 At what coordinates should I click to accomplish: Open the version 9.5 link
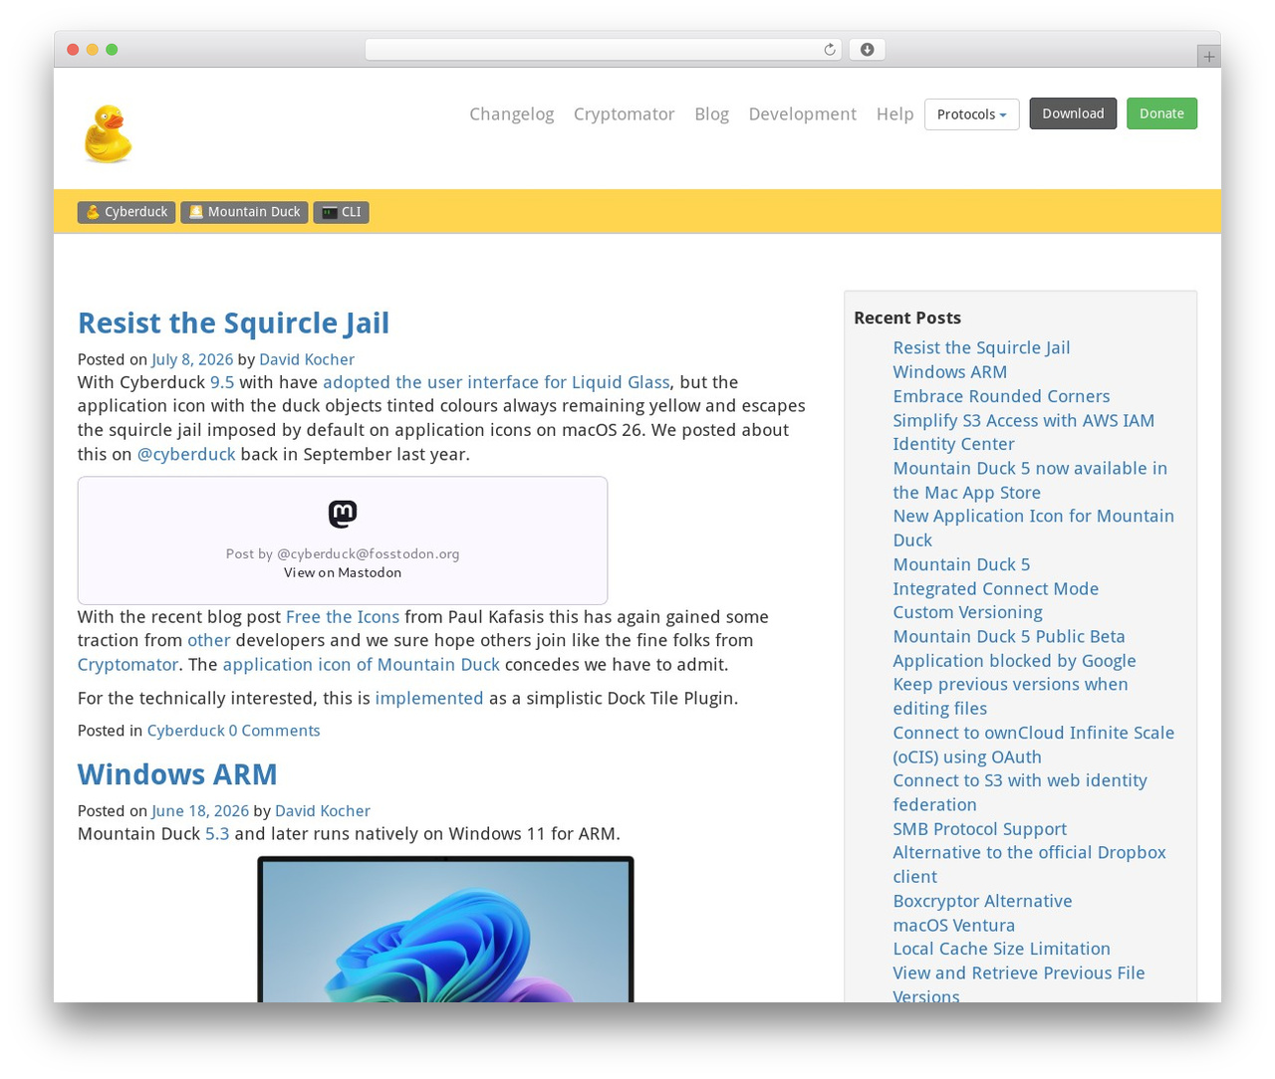[222, 382]
